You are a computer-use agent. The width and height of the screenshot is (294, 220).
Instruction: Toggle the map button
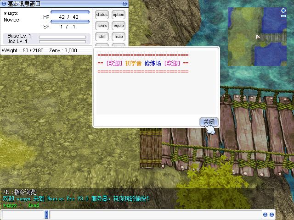tap(119, 37)
